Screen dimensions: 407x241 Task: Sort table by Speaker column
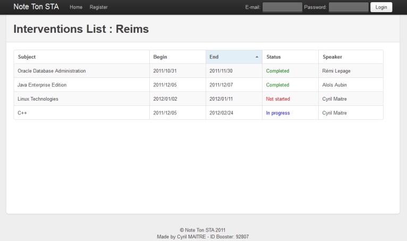click(351, 57)
